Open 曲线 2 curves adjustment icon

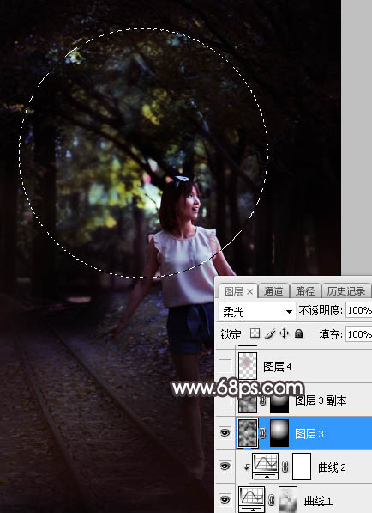point(266,467)
